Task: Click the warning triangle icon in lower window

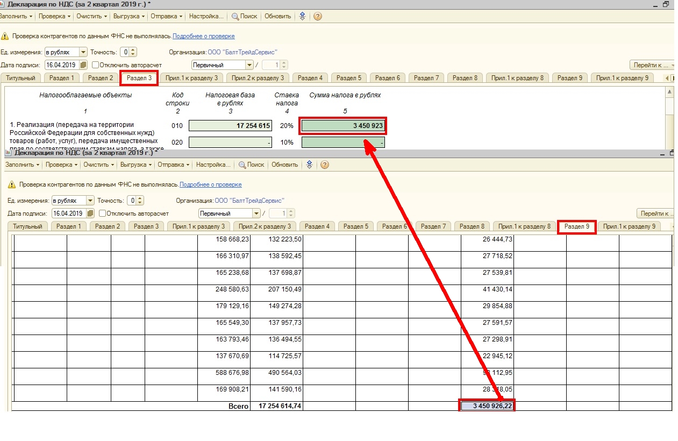Action: [12, 185]
